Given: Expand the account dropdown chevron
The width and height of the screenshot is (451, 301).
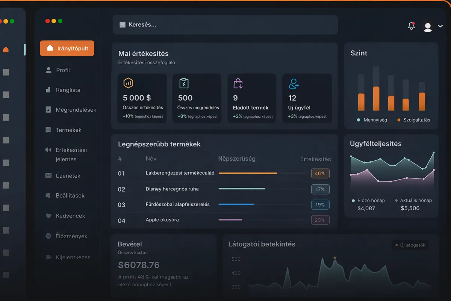Looking at the screenshot, I should [x=440, y=26].
